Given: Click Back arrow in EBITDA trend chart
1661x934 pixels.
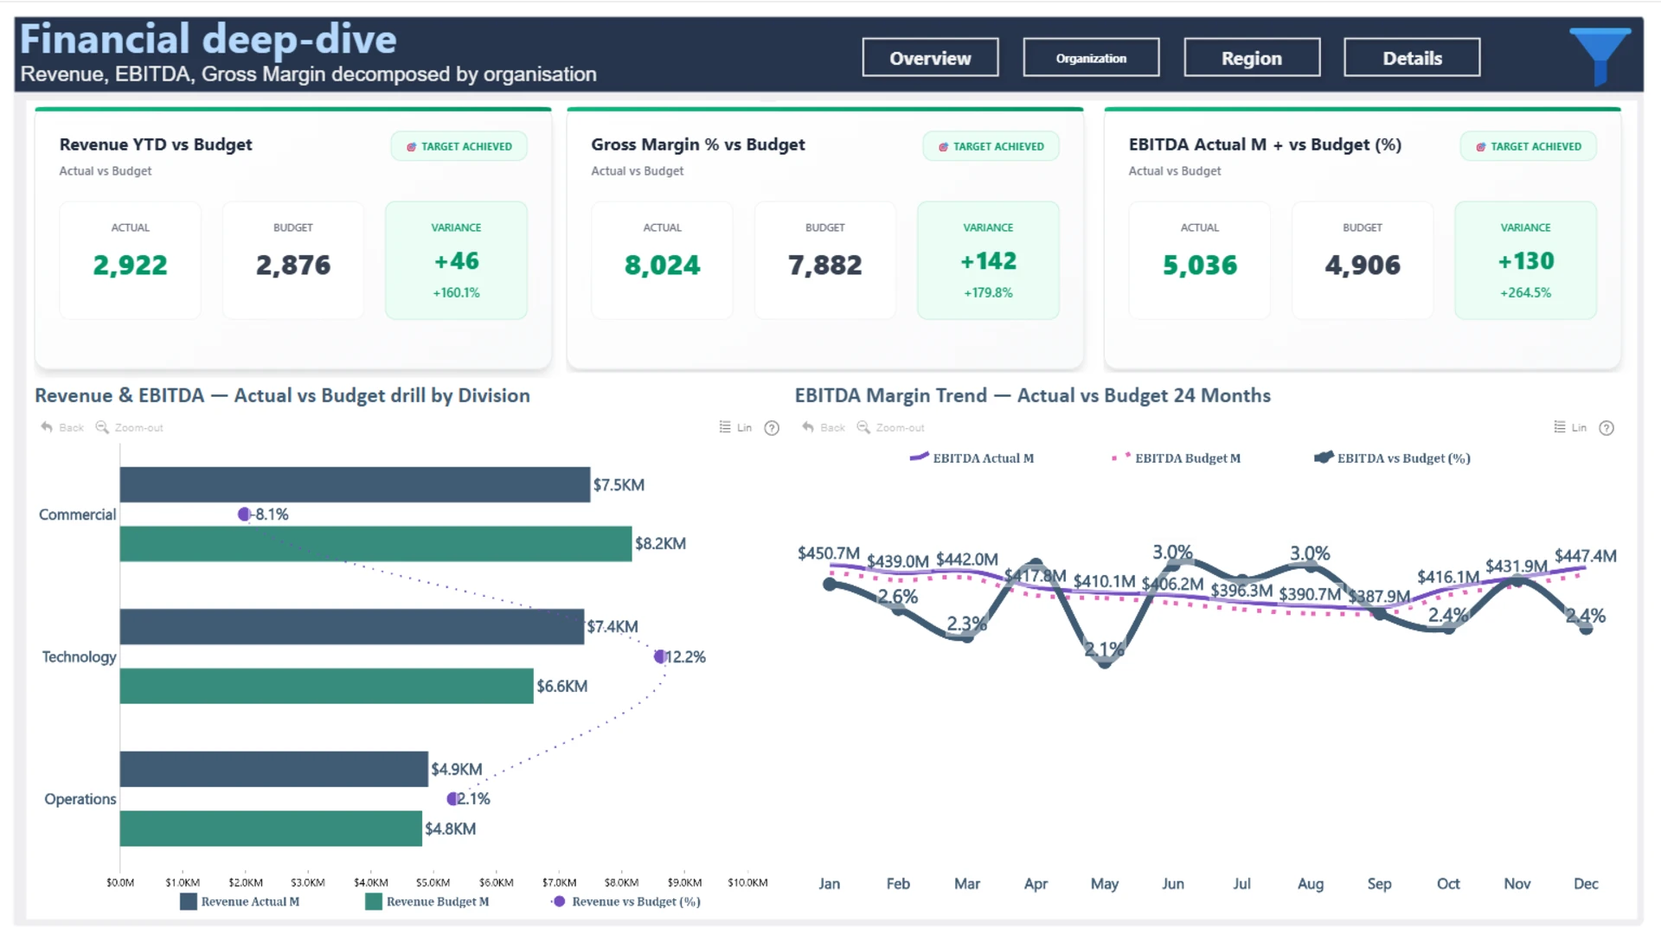Looking at the screenshot, I should pyautogui.click(x=808, y=427).
